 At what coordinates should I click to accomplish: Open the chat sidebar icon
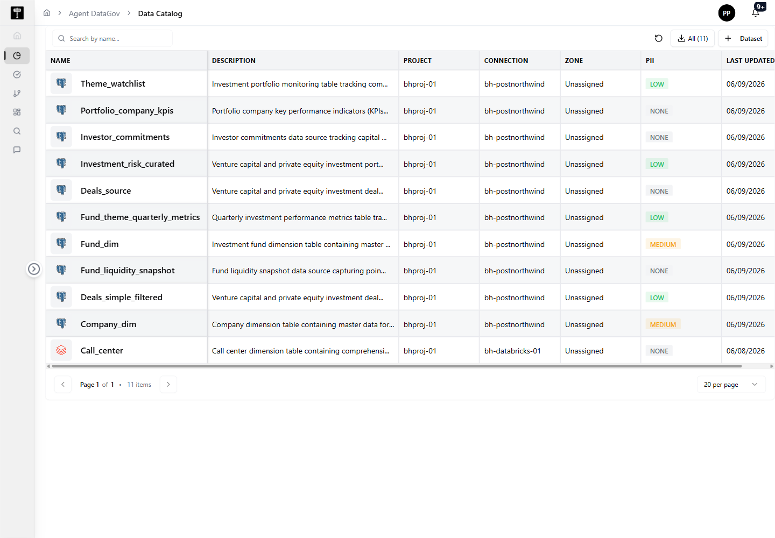[17, 150]
